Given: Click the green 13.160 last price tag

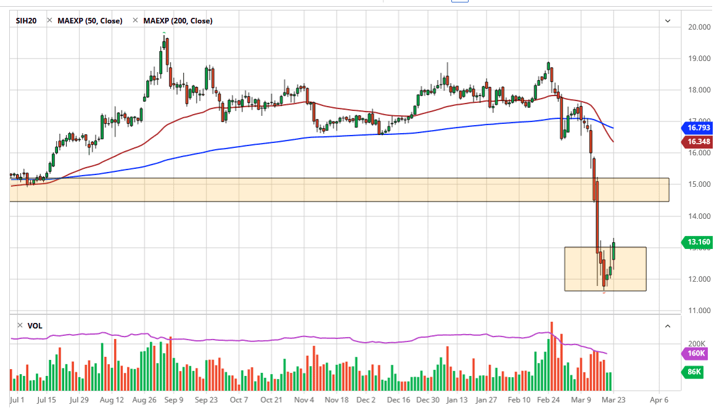Looking at the screenshot, I should coord(696,242).
